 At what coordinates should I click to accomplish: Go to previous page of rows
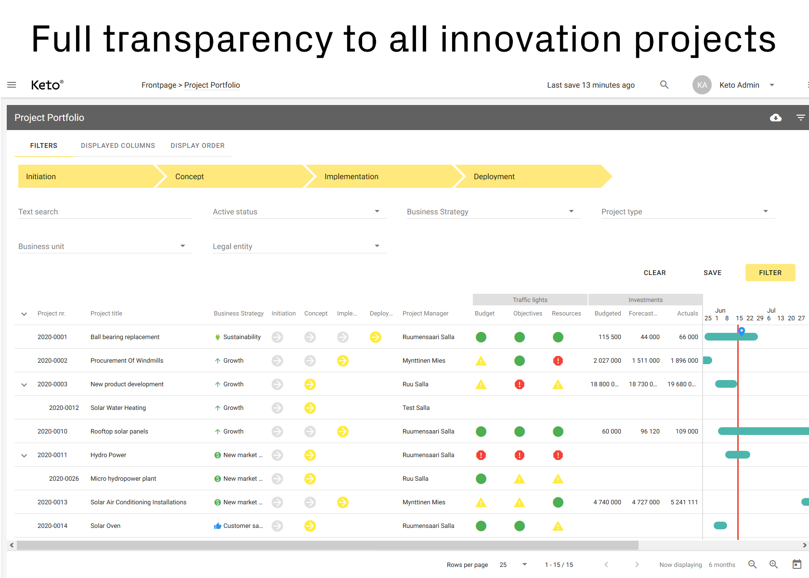pyautogui.click(x=606, y=565)
